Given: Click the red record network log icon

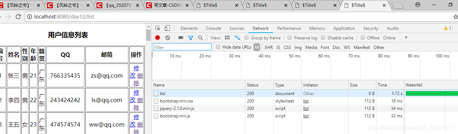Looking at the screenshot, I should coord(158,38).
